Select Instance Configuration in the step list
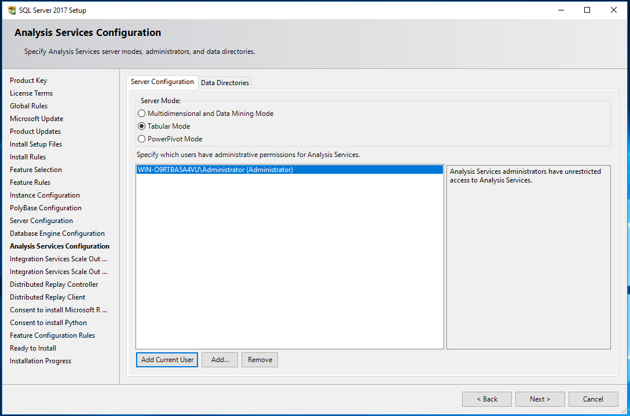The width and height of the screenshot is (630, 416). point(45,195)
